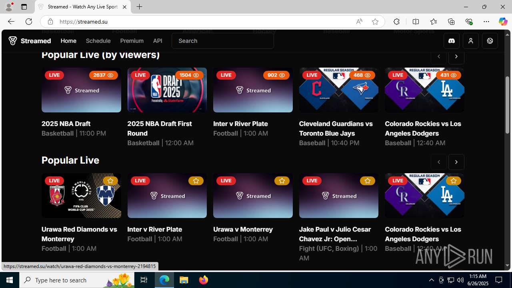Open Inter v River Plate link in viewers row
Screen dimensions: 512x288
[x=240, y=124]
